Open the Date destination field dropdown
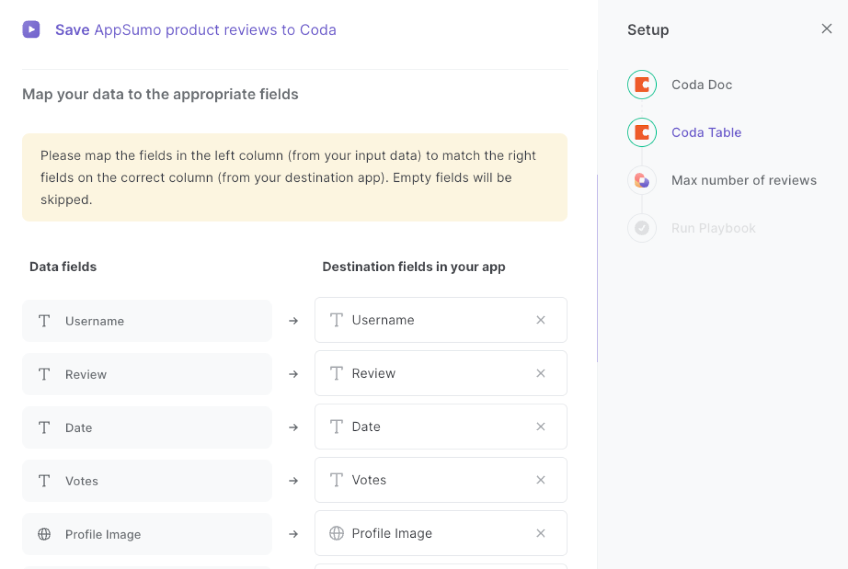Screen dimensions: 848x569 coord(440,426)
